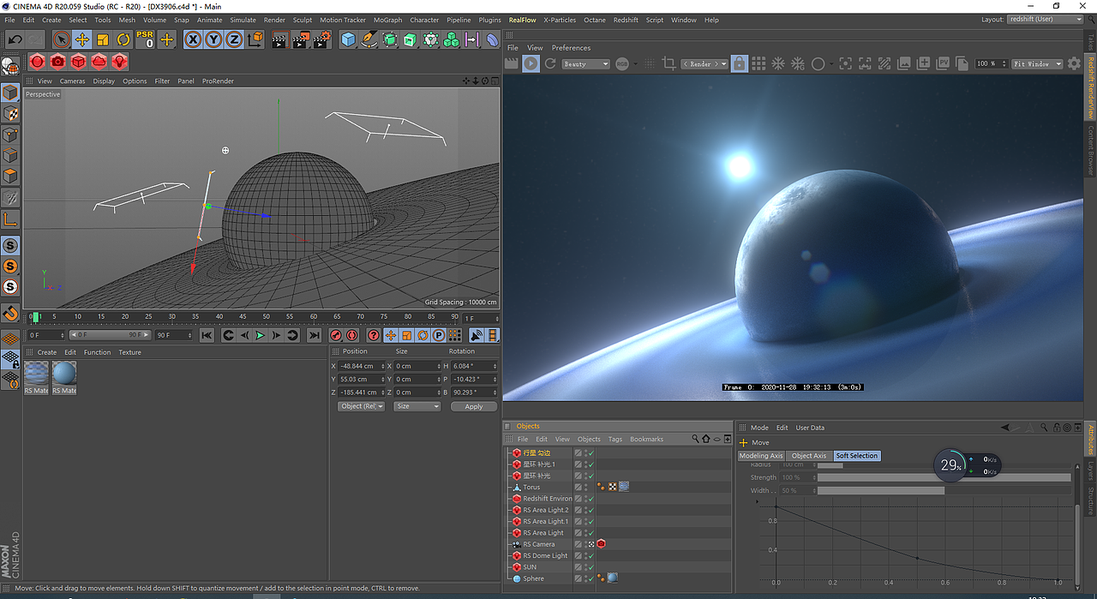Image resolution: width=1097 pixels, height=599 pixels.
Task: Click the RenderView snowflake freeze icon
Action: click(778, 63)
